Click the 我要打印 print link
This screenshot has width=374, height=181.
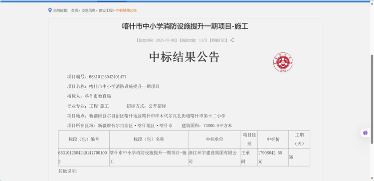[x=218, y=40]
